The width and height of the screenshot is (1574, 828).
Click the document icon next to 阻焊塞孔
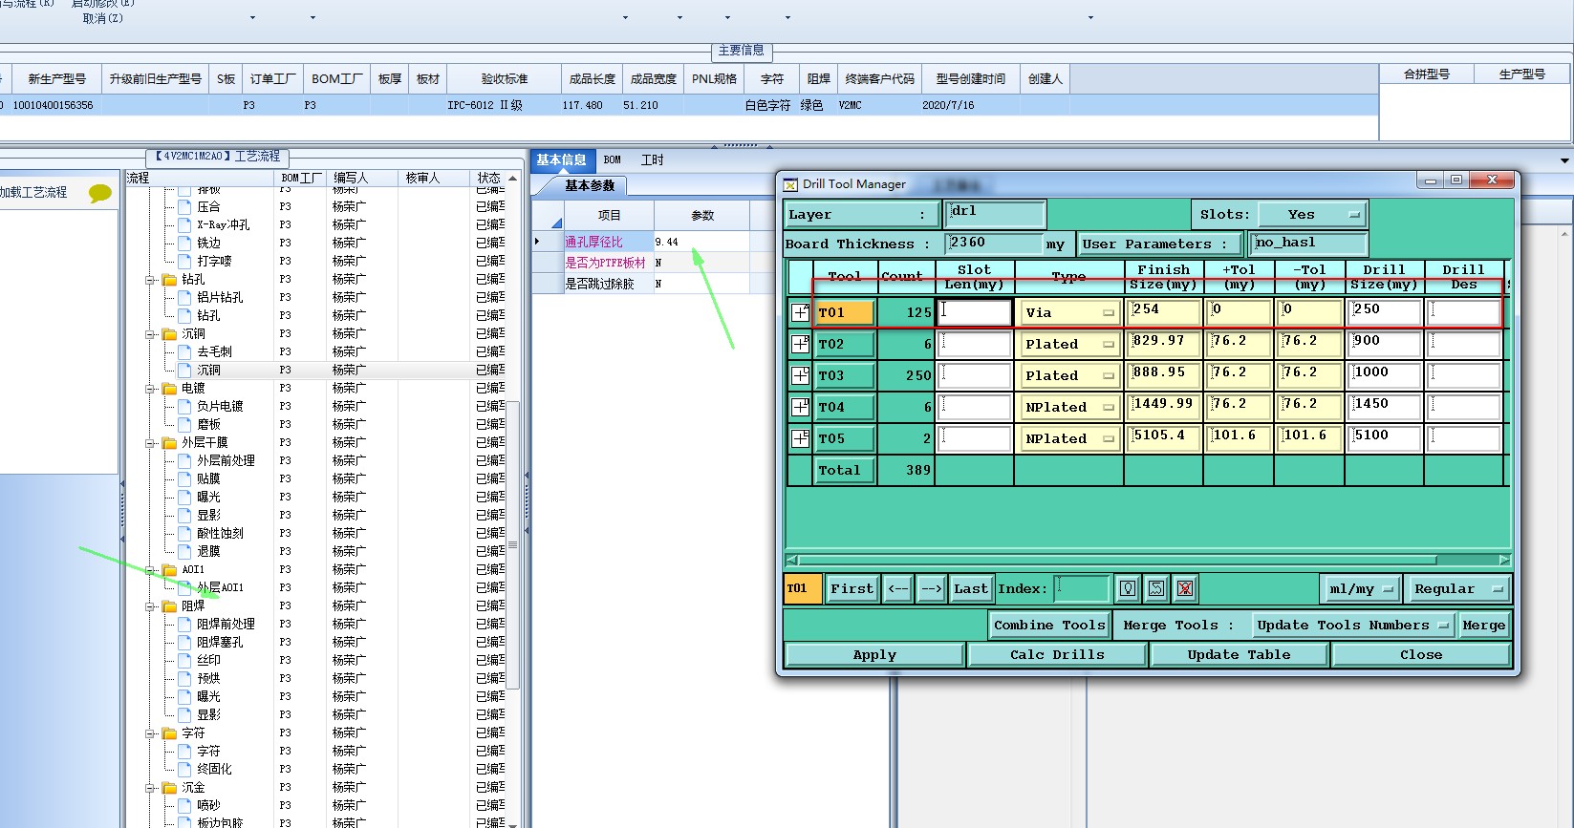click(184, 642)
